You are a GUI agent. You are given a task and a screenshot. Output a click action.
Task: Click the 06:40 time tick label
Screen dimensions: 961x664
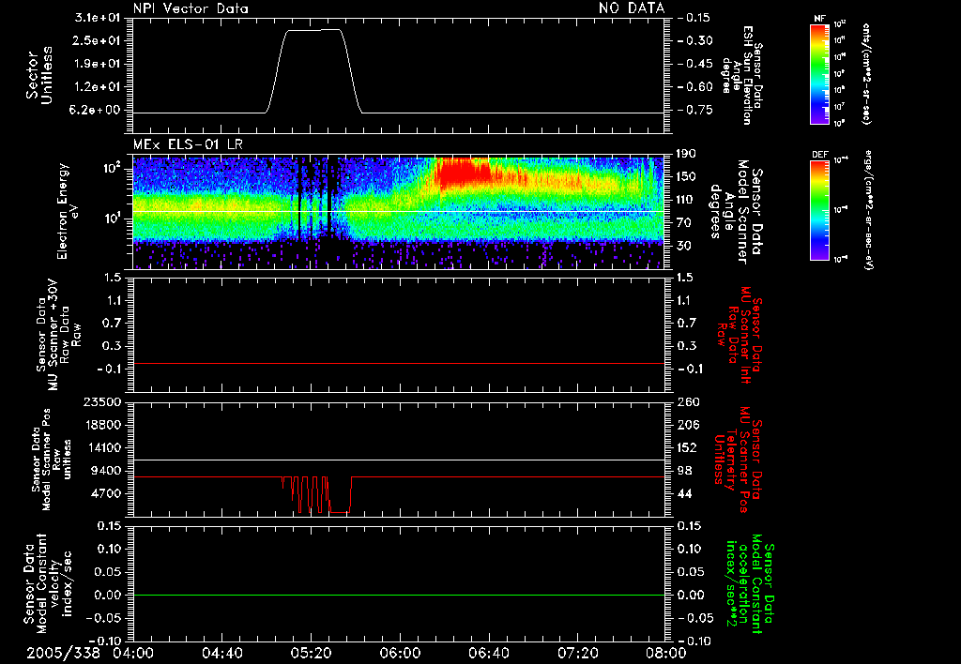pyautogui.click(x=488, y=653)
